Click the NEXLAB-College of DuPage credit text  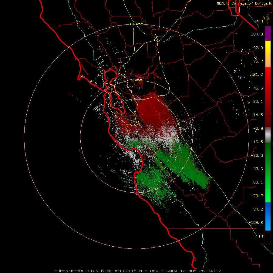(x=244, y=3)
